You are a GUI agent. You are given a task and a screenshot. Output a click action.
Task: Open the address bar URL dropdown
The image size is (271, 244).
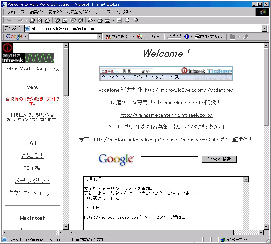point(264,28)
